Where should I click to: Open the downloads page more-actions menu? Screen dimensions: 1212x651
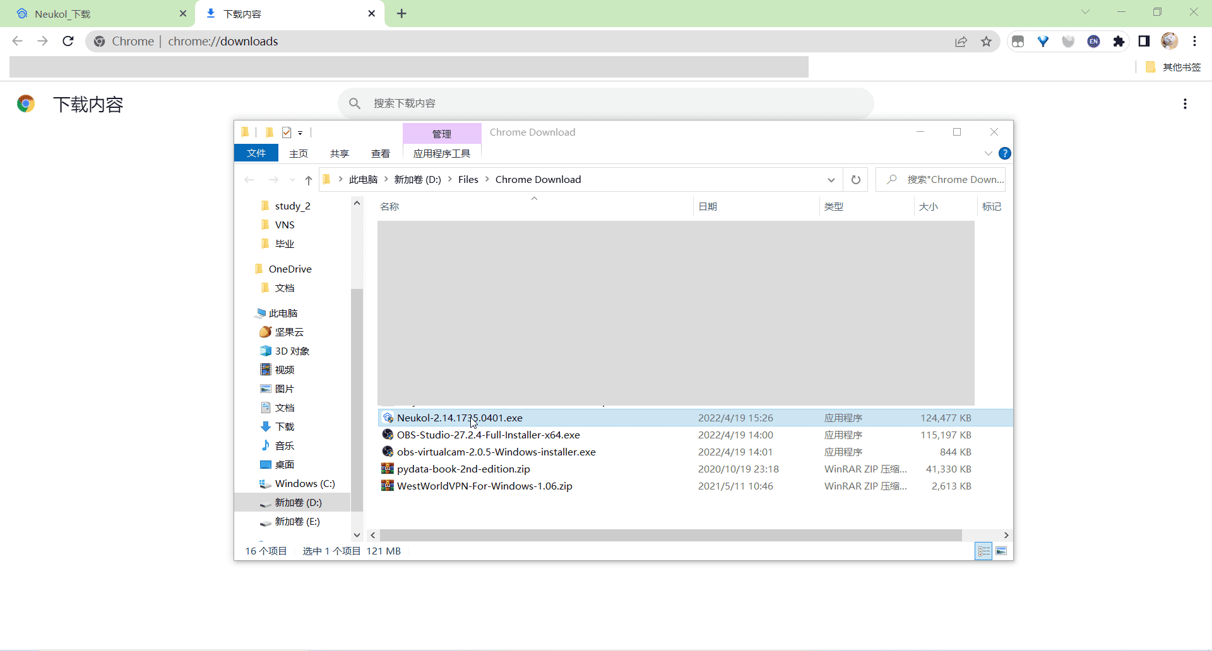coord(1185,104)
